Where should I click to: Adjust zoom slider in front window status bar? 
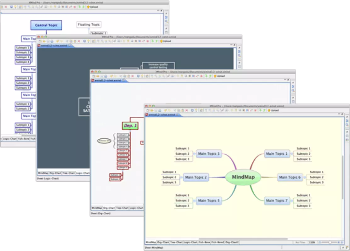pyautogui.click(x=330, y=242)
